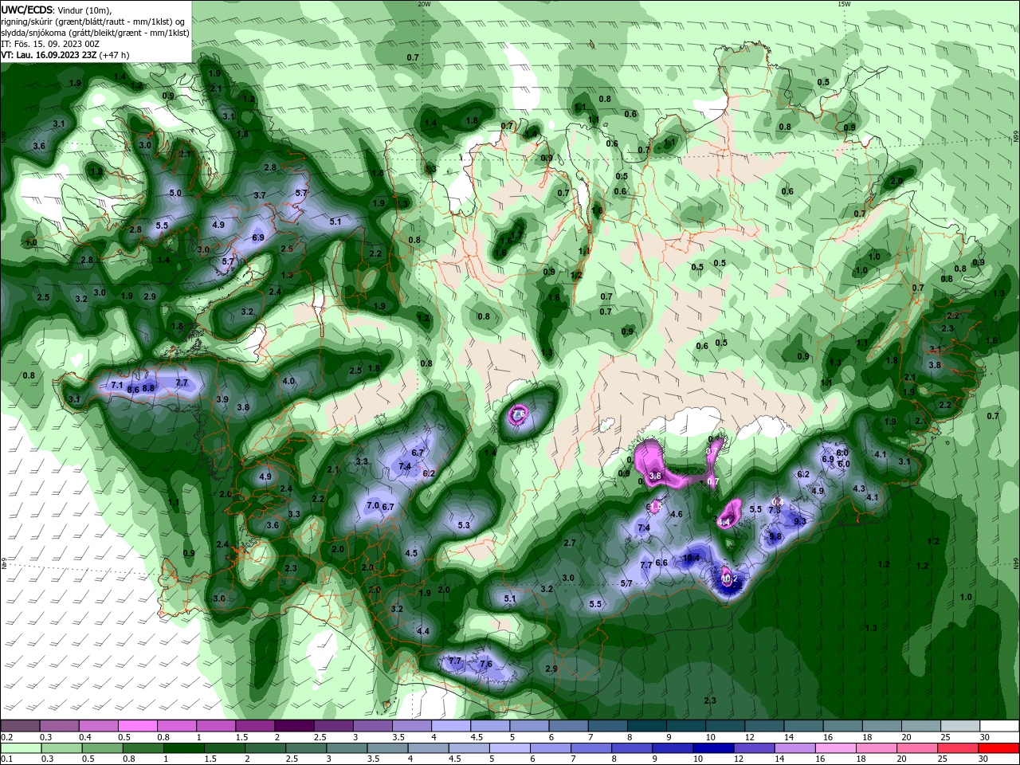Click the 2.7 rainfall value on map

tap(570, 543)
